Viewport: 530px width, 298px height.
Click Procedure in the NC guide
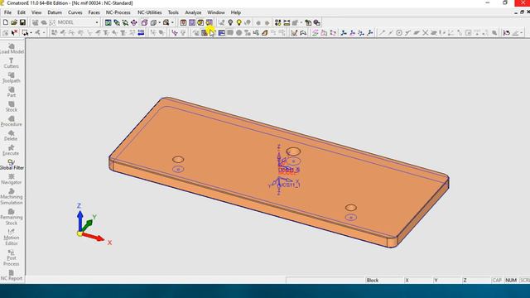[x=11, y=122]
